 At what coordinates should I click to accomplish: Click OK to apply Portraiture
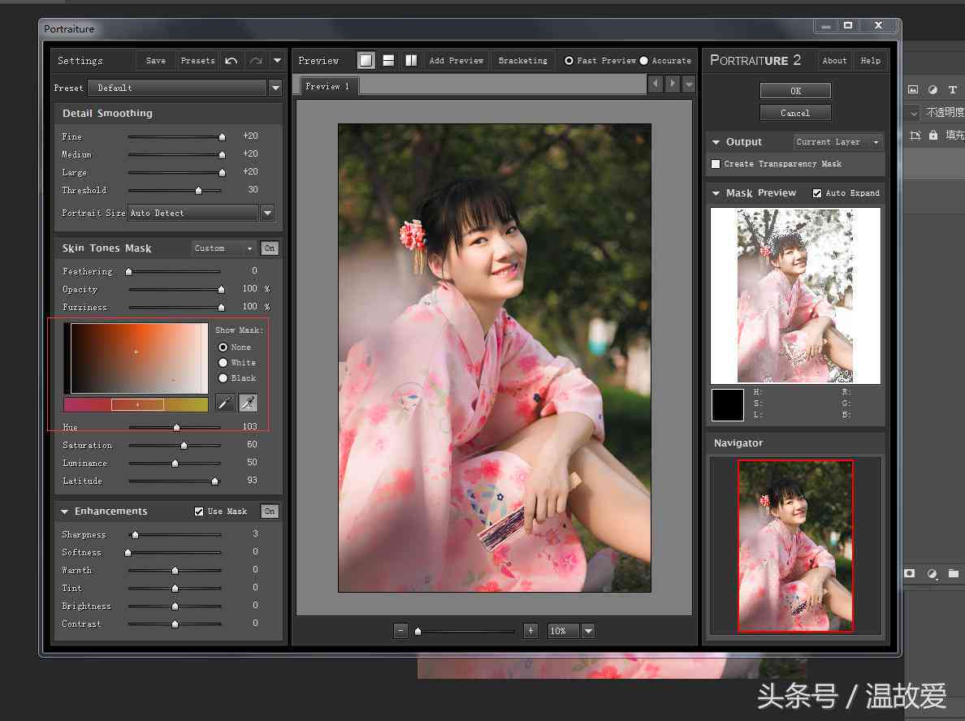pos(795,91)
